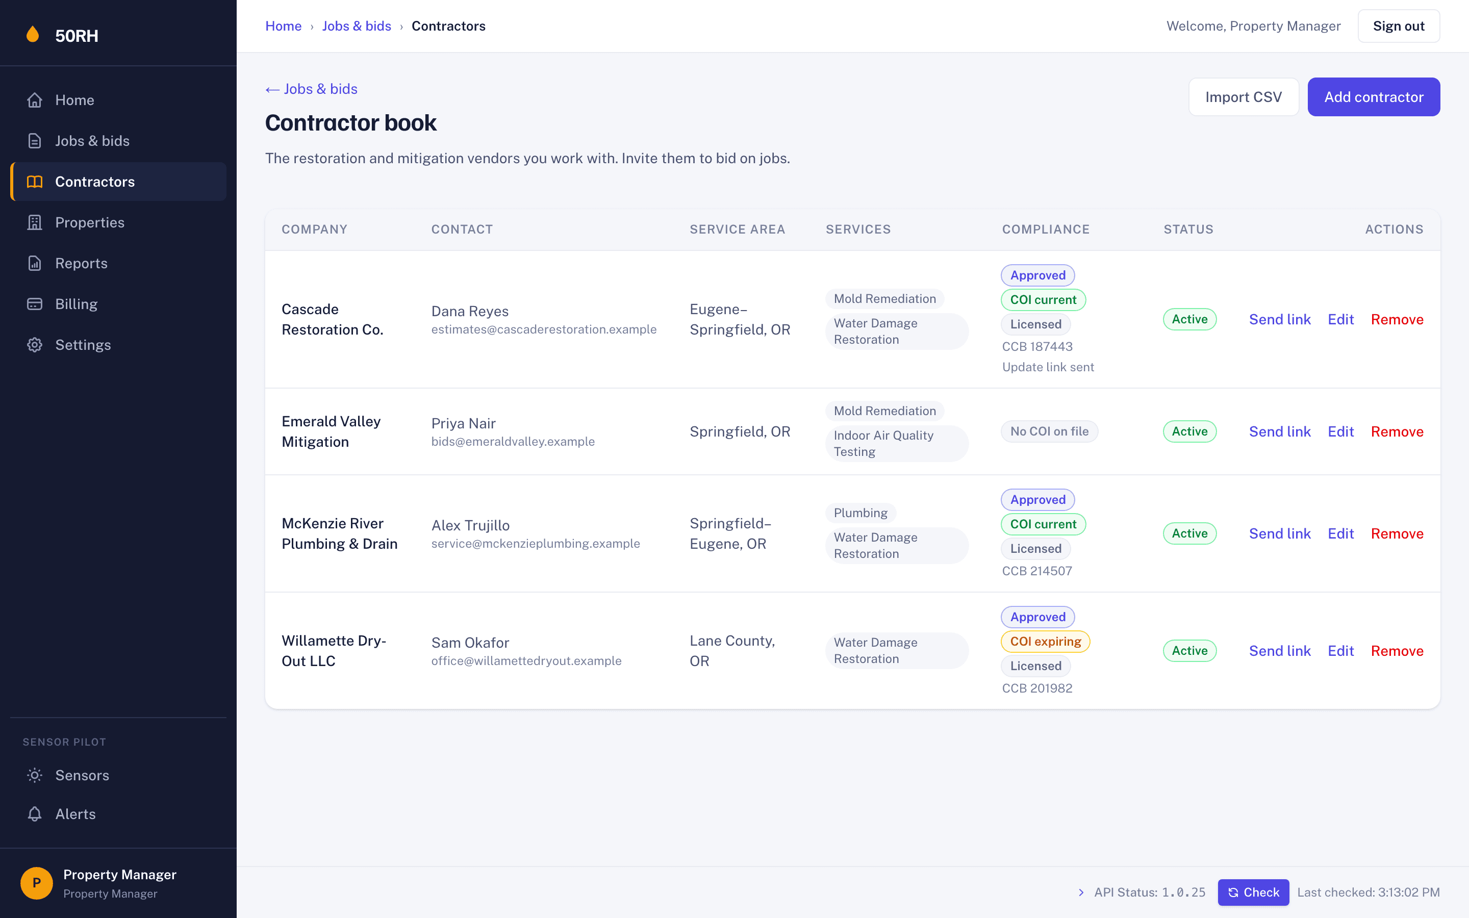This screenshot has height=918, width=1469.
Task: Click the back arrow Jobs & bids link
Action: [x=312, y=89]
